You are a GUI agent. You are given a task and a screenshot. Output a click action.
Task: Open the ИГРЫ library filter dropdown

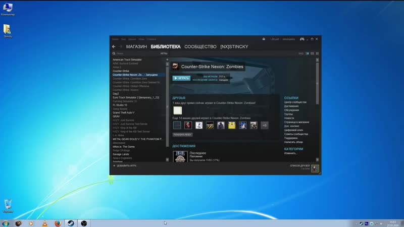coord(164,53)
